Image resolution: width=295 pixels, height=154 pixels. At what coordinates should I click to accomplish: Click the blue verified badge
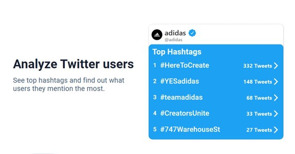[x=192, y=33]
